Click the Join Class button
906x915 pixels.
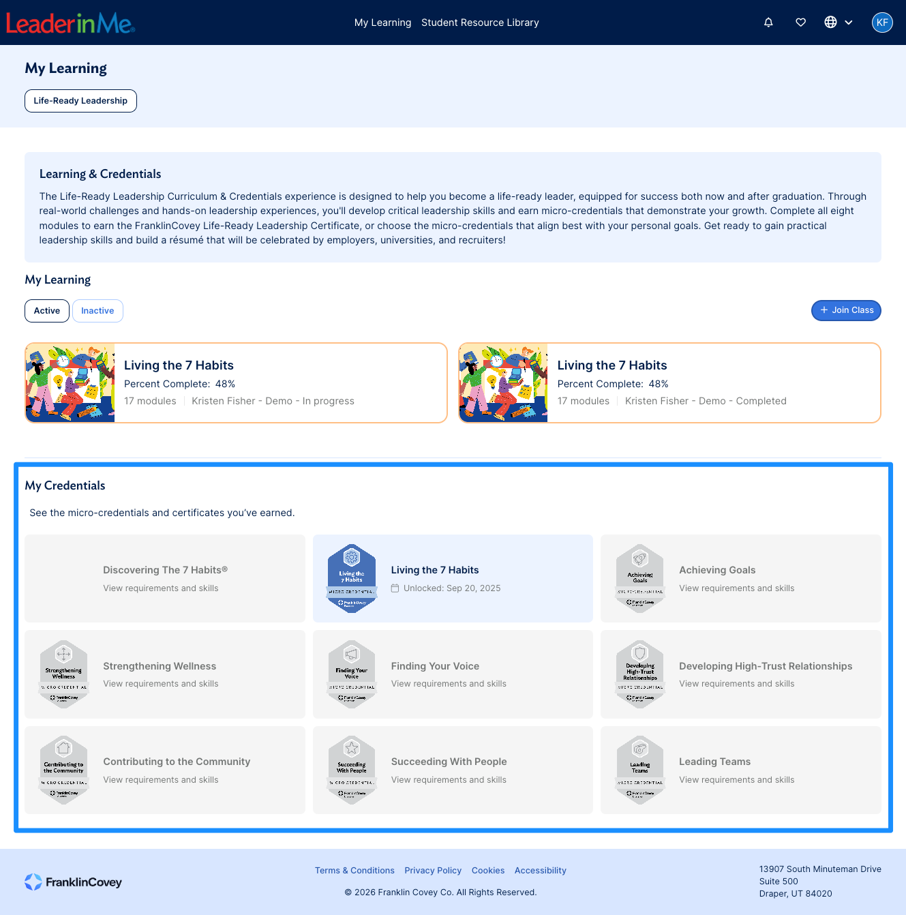click(x=846, y=310)
